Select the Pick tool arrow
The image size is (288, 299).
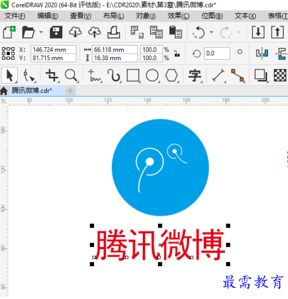click(10, 75)
